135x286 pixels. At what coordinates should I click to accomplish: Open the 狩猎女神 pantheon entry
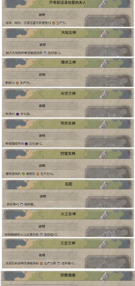68,154
